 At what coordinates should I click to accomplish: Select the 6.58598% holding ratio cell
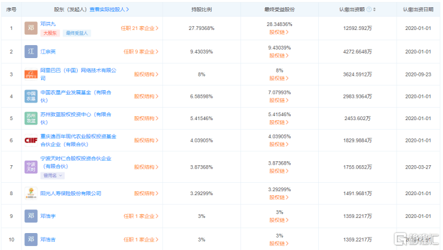click(x=201, y=96)
